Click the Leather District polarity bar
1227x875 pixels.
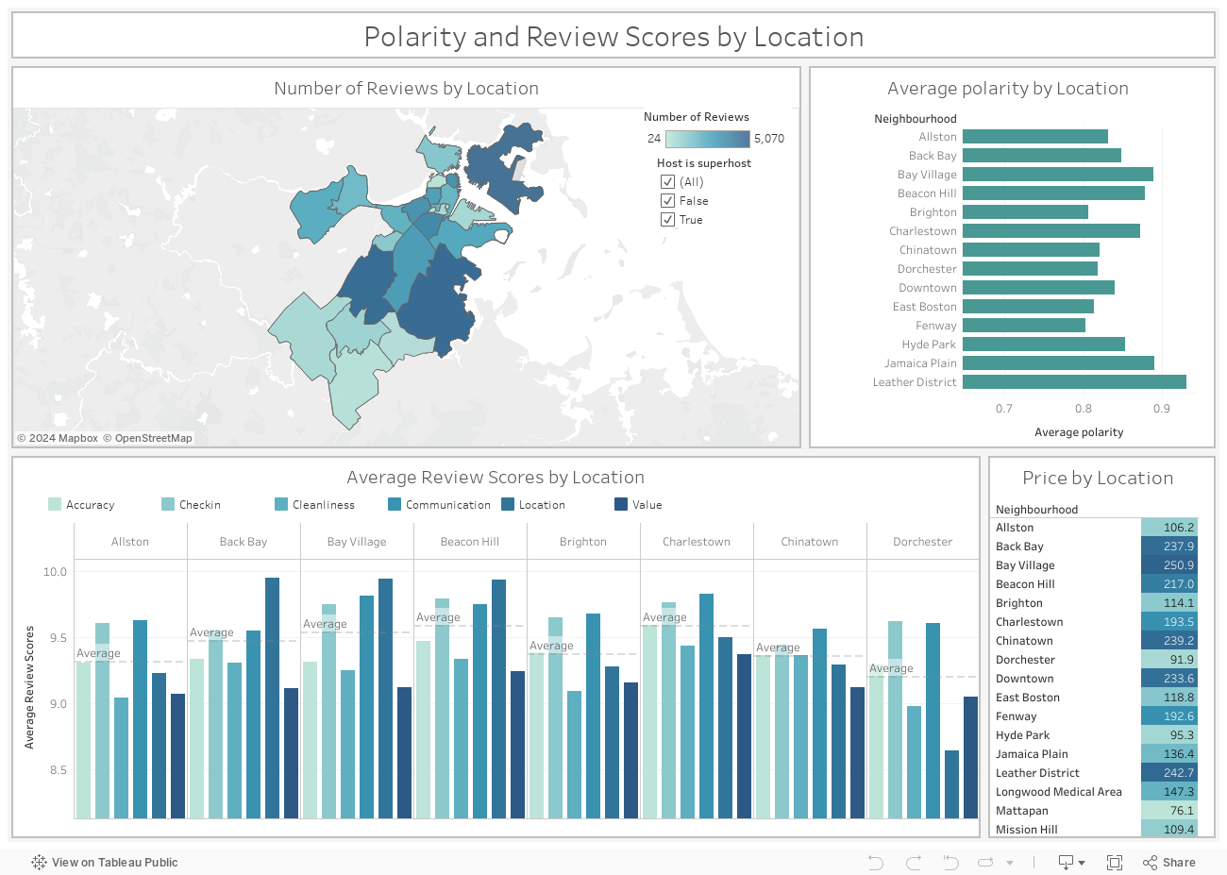coord(1074,382)
